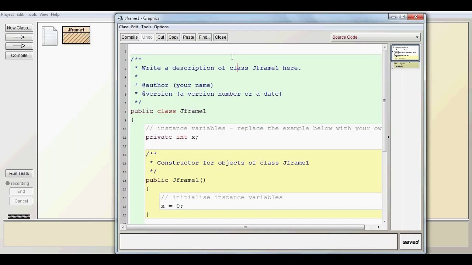Click the dashed arrow dependency button
Viewport: 472px width, 265px height.
(x=19, y=37)
